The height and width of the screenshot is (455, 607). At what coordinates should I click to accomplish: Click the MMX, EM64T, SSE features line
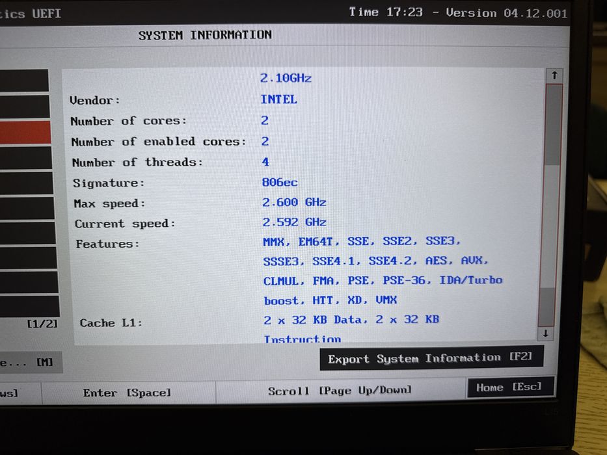362,241
